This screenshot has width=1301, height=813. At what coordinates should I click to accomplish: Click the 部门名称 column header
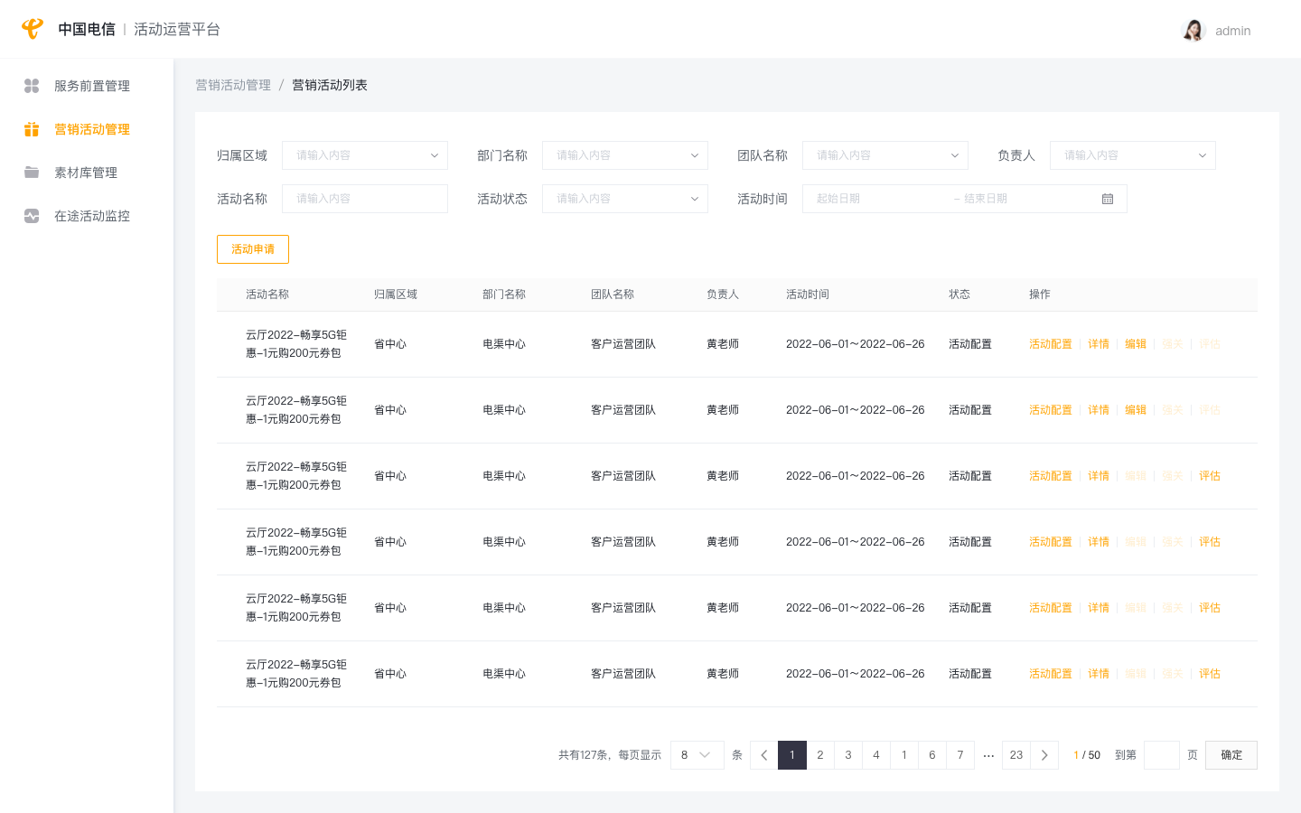pyautogui.click(x=504, y=294)
